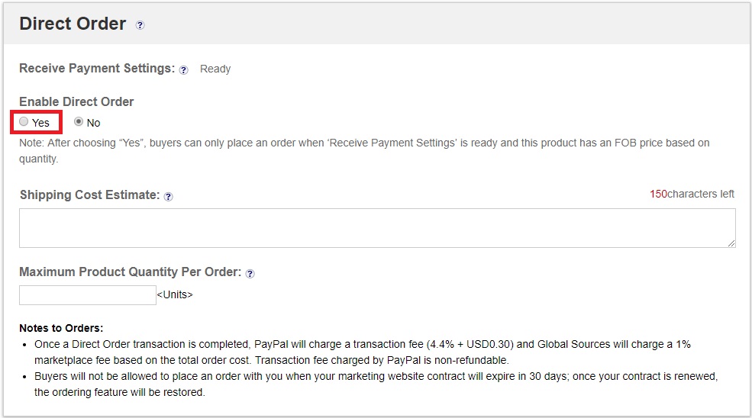
Task: Click the '150 characters left' counter
Action: pos(692,195)
